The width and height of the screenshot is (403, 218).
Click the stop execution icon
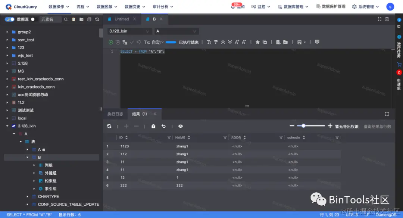[118, 42]
